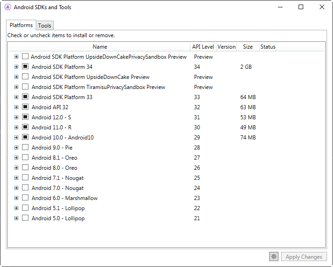Image resolution: width=333 pixels, height=267 pixels.
Task: Expand Android 8.1 - Oreo node
Action: point(16,158)
